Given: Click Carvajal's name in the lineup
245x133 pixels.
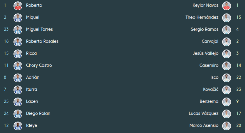Looking at the screenshot, I should coord(210,42).
